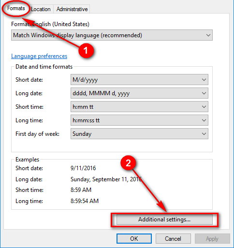
Task: Click the Additional settings button
Action: pos(164,219)
